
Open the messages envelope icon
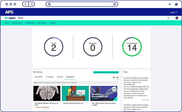coord(168,18)
